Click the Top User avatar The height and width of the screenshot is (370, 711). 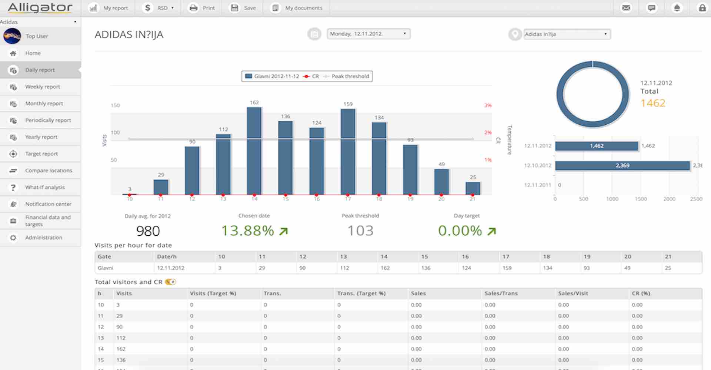pyautogui.click(x=12, y=36)
